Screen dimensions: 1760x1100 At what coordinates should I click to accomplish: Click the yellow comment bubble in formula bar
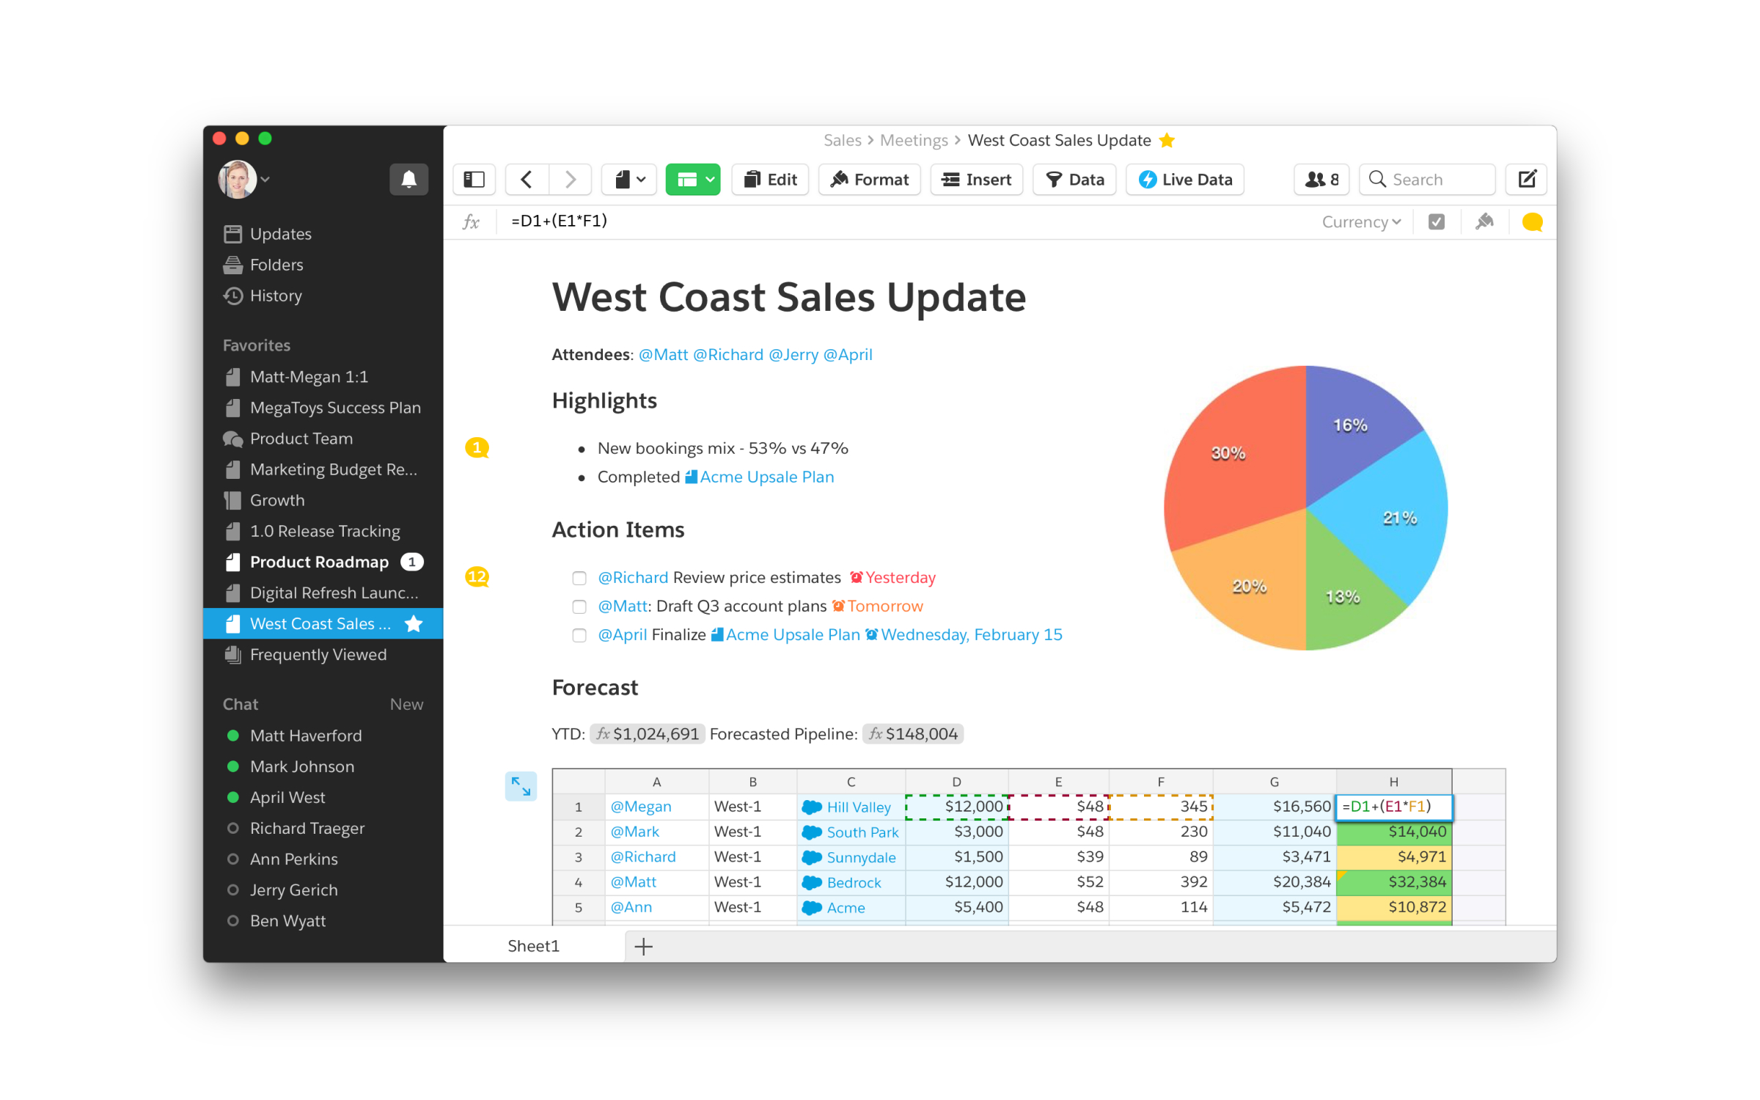1532,221
